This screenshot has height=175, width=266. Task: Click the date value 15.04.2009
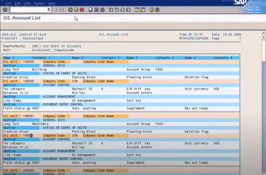(x=232, y=34)
